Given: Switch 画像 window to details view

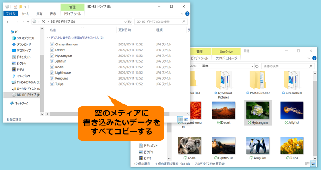Looking at the screenshot, I should [x=307, y=164].
